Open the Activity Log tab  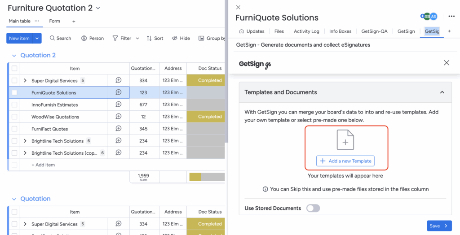[306, 31]
